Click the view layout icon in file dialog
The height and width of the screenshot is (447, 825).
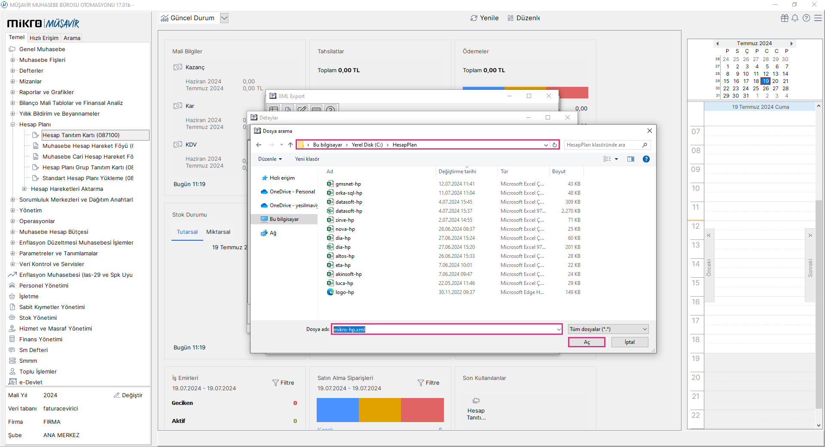pyautogui.click(x=607, y=159)
